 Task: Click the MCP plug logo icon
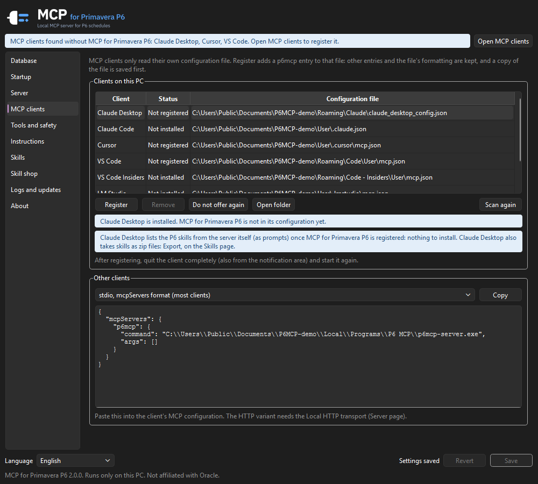coord(18,18)
